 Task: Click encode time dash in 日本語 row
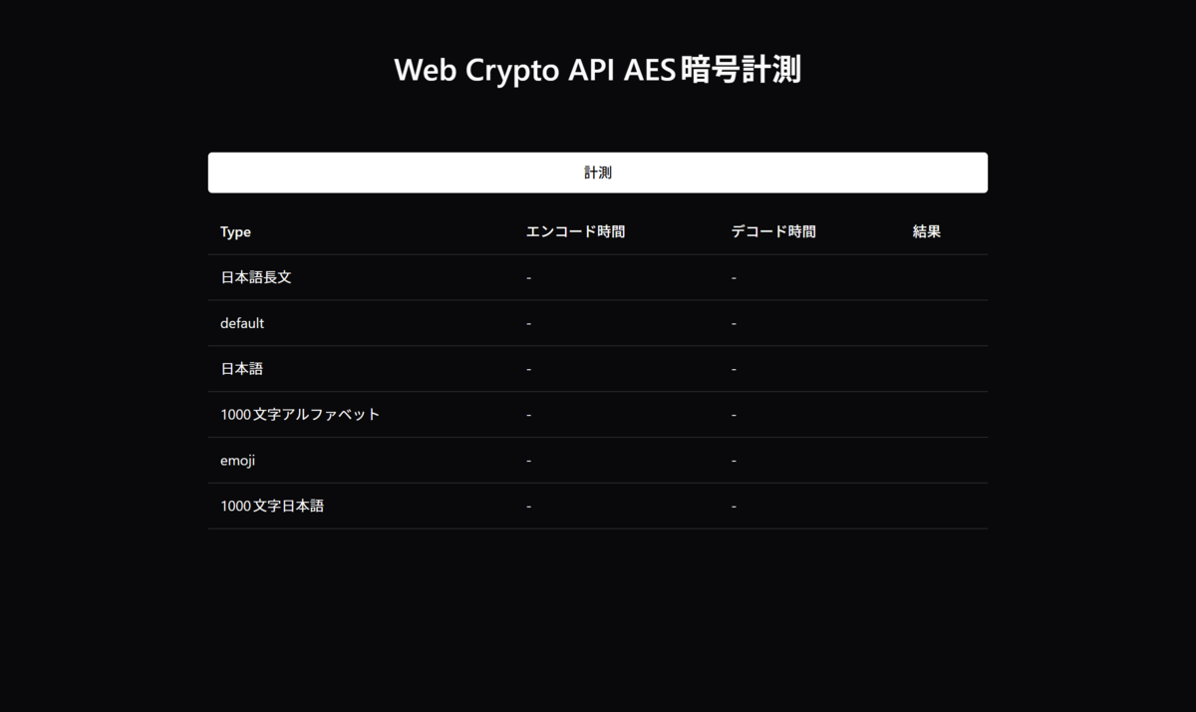[529, 370]
